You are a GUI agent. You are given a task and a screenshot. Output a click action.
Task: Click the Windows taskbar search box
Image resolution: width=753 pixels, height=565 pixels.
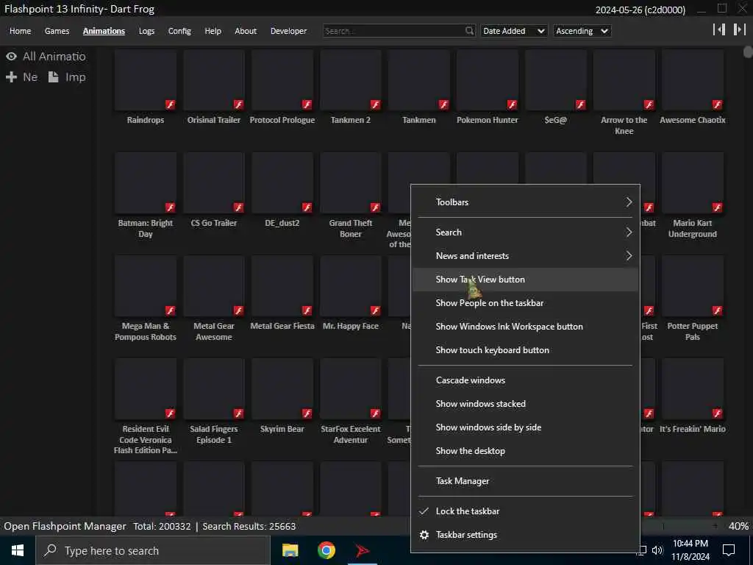153,550
